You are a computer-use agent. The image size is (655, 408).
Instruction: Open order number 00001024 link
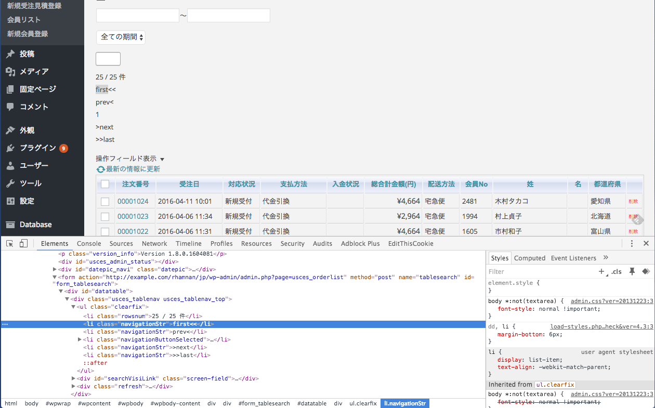pos(133,201)
